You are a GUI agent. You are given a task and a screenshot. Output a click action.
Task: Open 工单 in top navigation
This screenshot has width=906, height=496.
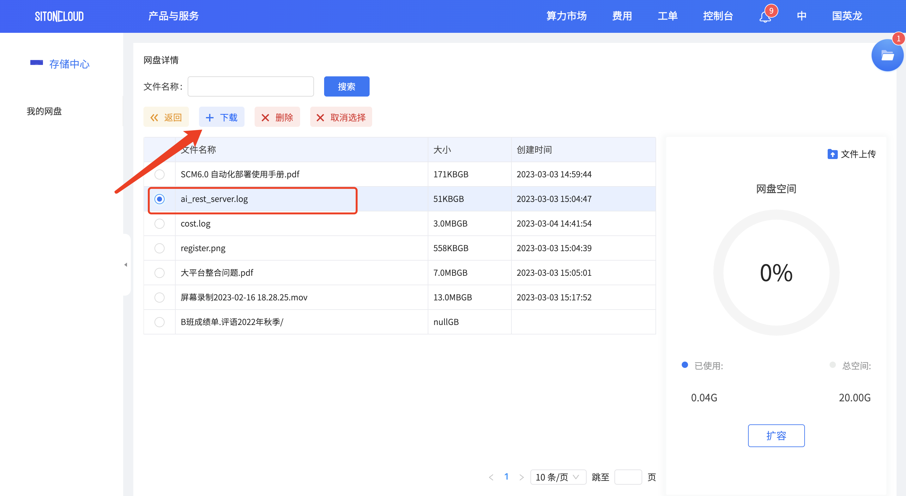click(x=667, y=16)
